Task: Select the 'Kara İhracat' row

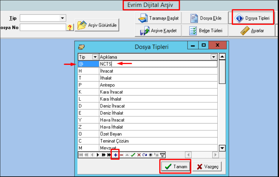Action: (x=148, y=92)
